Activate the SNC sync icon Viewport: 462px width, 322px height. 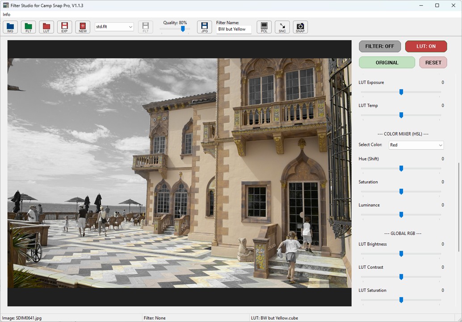click(282, 27)
